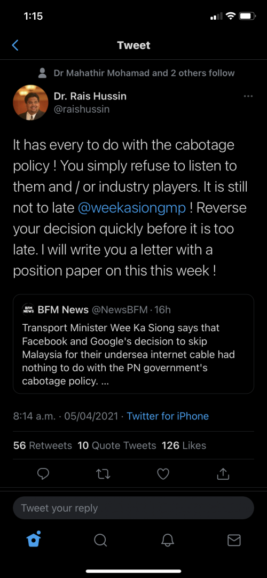Screen dimensions: 267x578
Task: Open the three-dot more options menu
Action: point(248,96)
